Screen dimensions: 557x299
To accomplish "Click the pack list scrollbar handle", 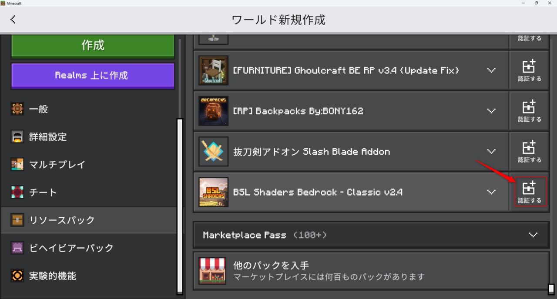I will [551, 289].
